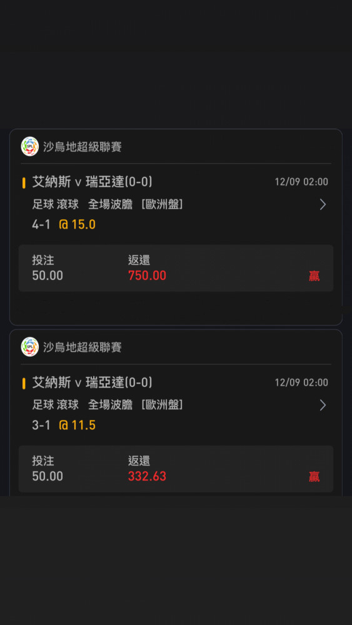The image size is (352, 625).
Task: Tap the Saudi league logo on first bet
Action: coord(30,146)
